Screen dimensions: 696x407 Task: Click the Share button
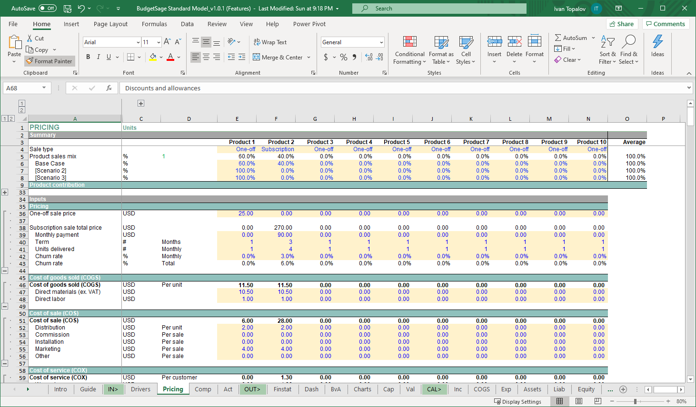(621, 24)
